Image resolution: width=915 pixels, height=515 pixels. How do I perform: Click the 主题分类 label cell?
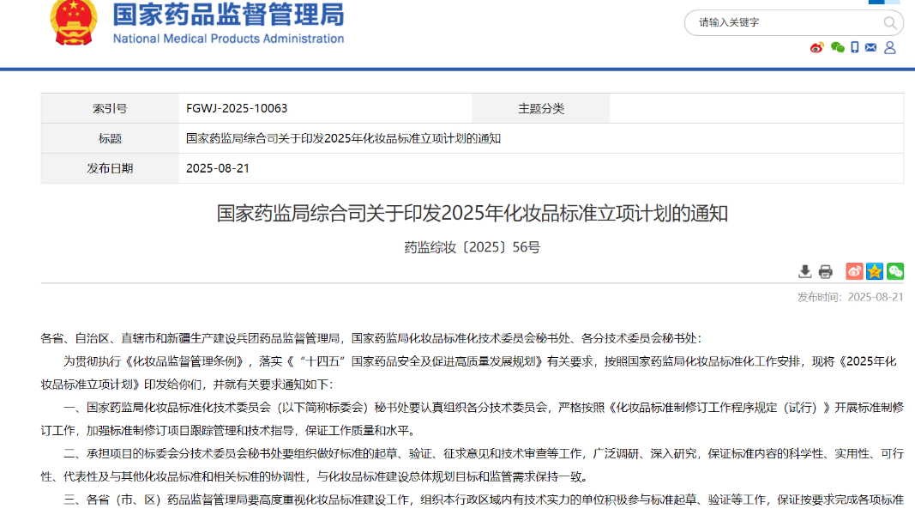541,108
